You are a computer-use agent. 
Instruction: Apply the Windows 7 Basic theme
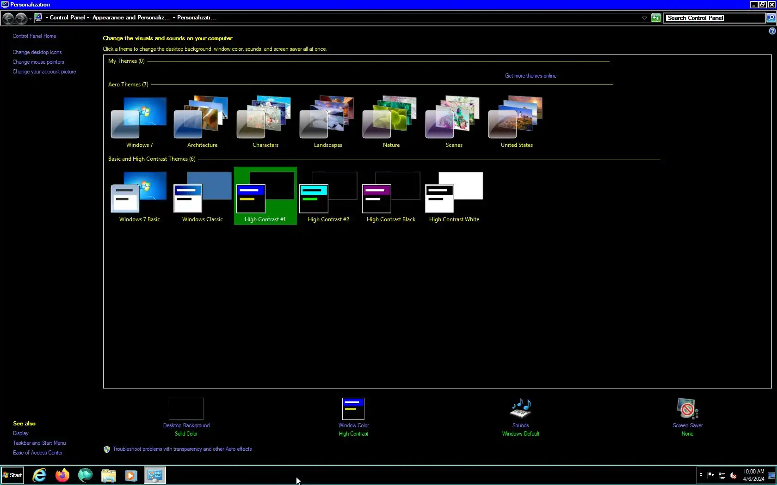tap(139, 196)
